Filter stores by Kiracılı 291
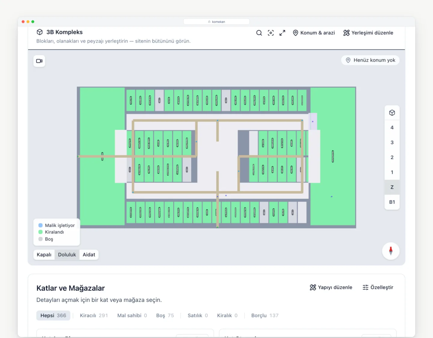This screenshot has width=433, height=338. pos(94,315)
